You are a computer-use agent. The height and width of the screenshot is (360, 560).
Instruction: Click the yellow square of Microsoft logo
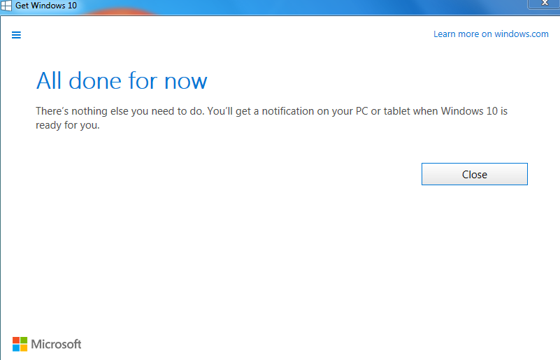coord(24,348)
